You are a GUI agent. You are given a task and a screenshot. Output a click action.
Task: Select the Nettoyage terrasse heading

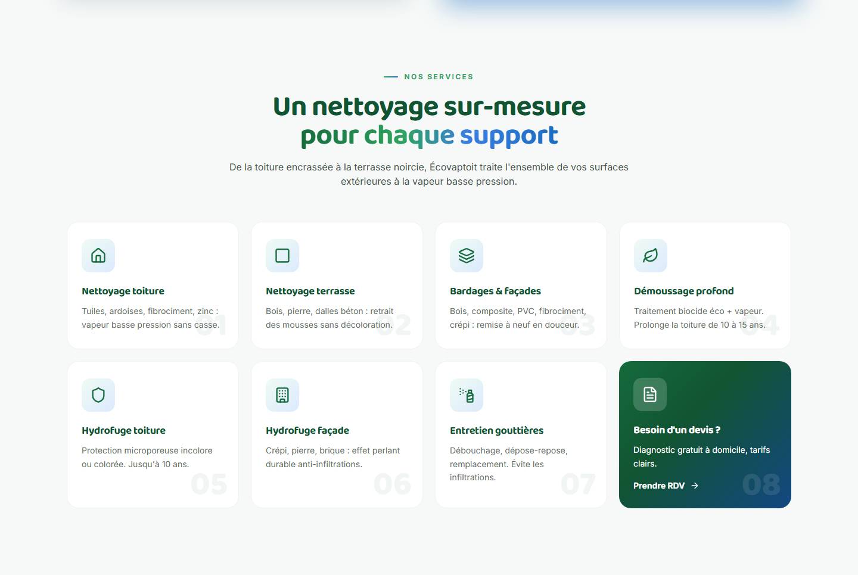click(x=310, y=291)
